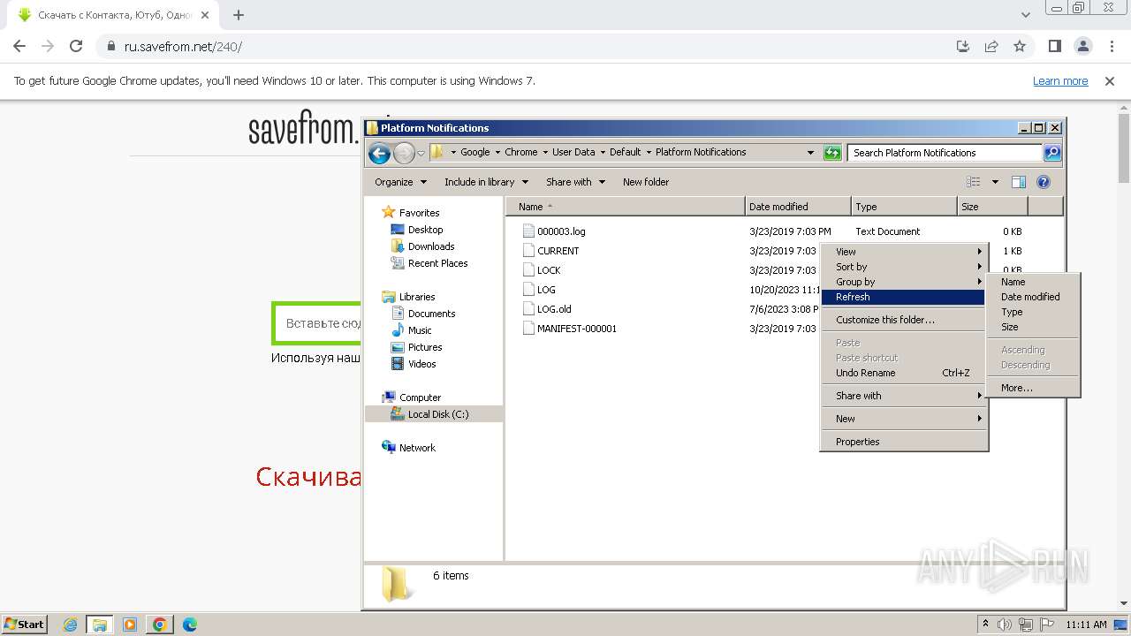Viewport: 1131px width, 636px height.
Task: Click the Explorer Back navigation arrow
Action: tap(379, 153)
